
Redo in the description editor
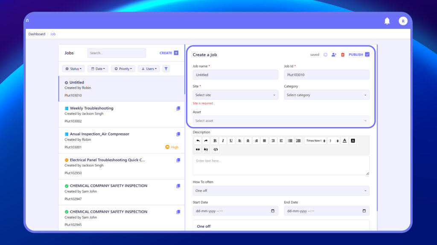(x=206, y=141)
